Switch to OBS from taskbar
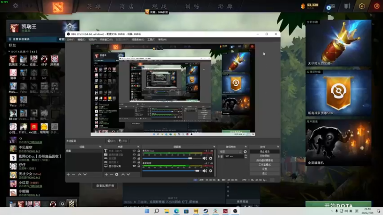Viewport: 383px width, 215px height. point(235,211)
